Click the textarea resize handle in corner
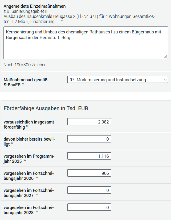This screenshot has width=171, height=220. coord(166,57)
